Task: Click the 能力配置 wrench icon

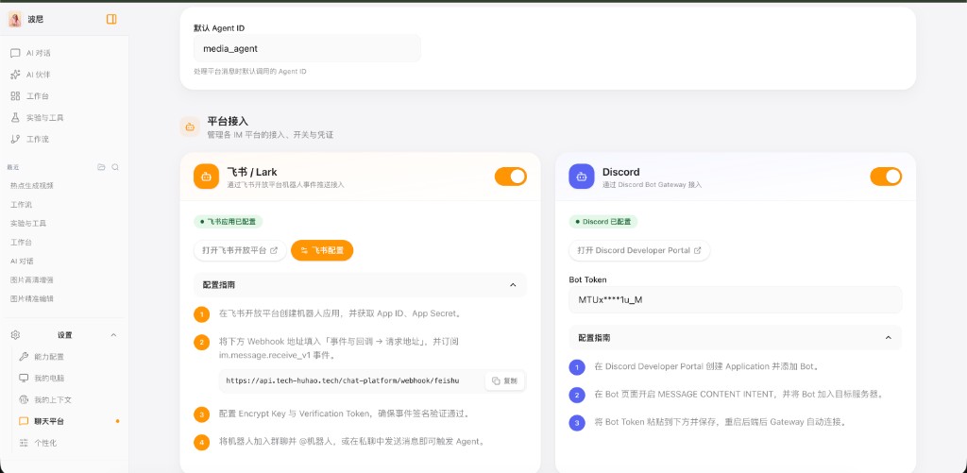Action: (24, 357)
